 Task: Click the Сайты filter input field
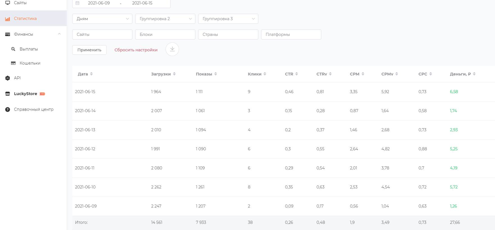coord(102,34)
